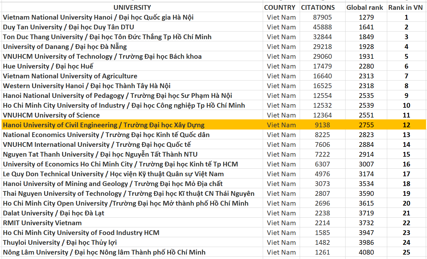Click highlighted Rank in VN value 12
Viewport: 427px width, 259px height.
pyautogui.click(x=406, y=125)
